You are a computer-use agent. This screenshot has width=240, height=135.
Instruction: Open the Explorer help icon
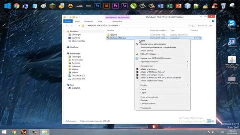213,21
